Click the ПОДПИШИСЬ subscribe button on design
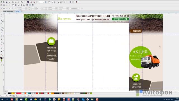The height and width of the screenshot is (101, 179). tap(136, 31)
